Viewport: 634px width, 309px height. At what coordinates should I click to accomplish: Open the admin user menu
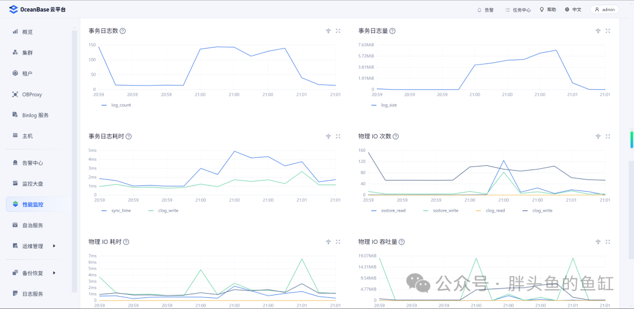coord(605,10)
